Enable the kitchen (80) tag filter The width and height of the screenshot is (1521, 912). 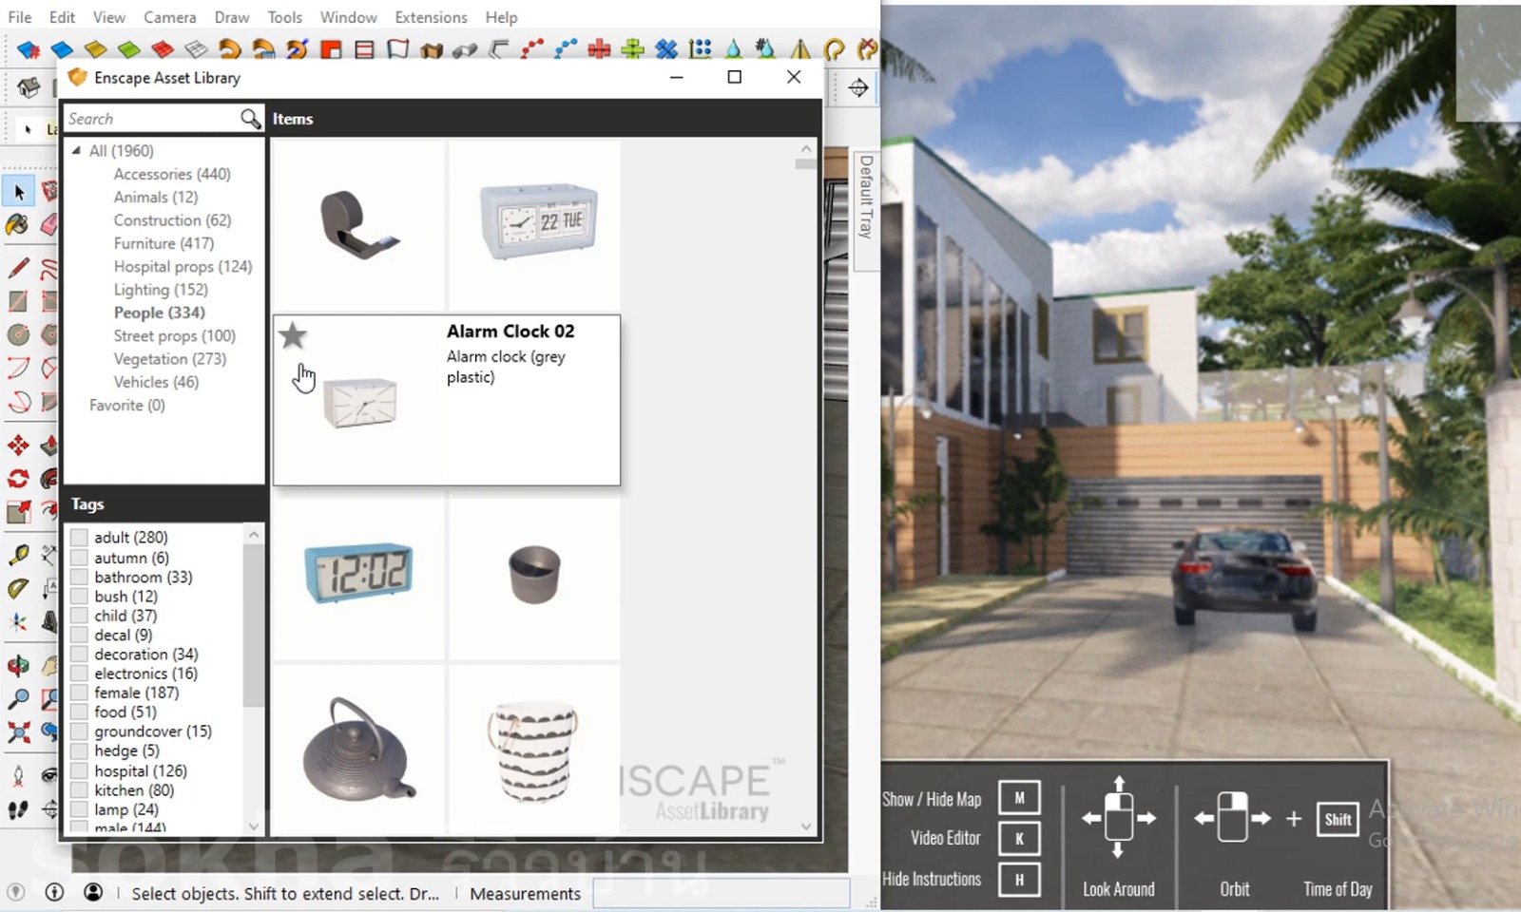tap(79, 789)
